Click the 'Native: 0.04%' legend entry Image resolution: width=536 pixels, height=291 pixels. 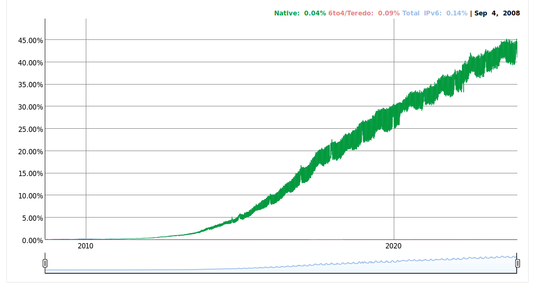click(x=300, y=13)
